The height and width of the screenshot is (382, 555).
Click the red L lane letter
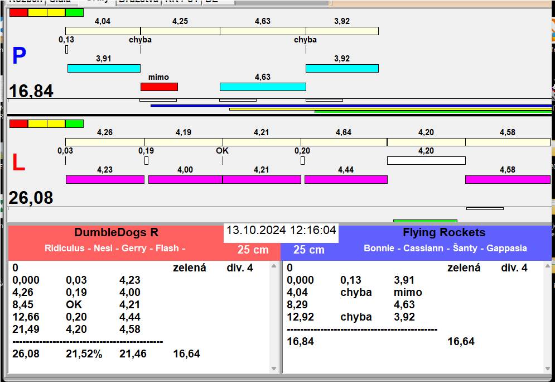click(x=18, y=163)
